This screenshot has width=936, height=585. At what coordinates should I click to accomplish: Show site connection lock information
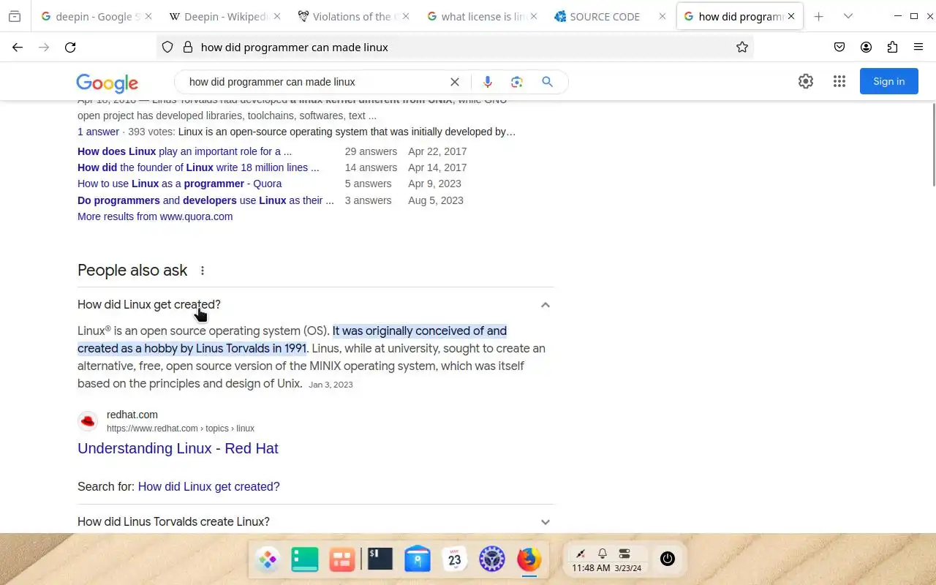(x=187, y=47)
